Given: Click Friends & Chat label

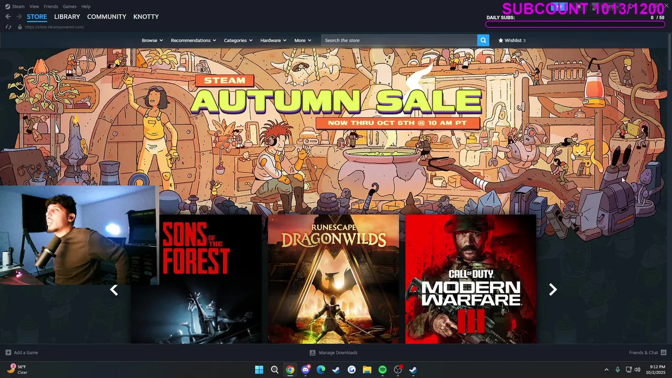Looking at the screenshot, I should pos(643,353).
